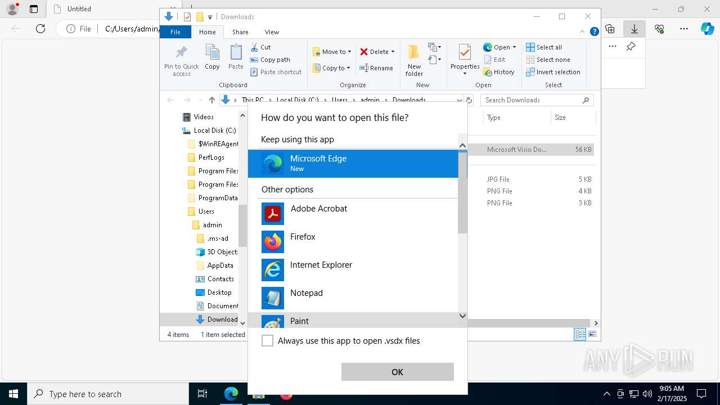Switch to the View ribbon tab

pyautogui.click(x=272, y=32)
